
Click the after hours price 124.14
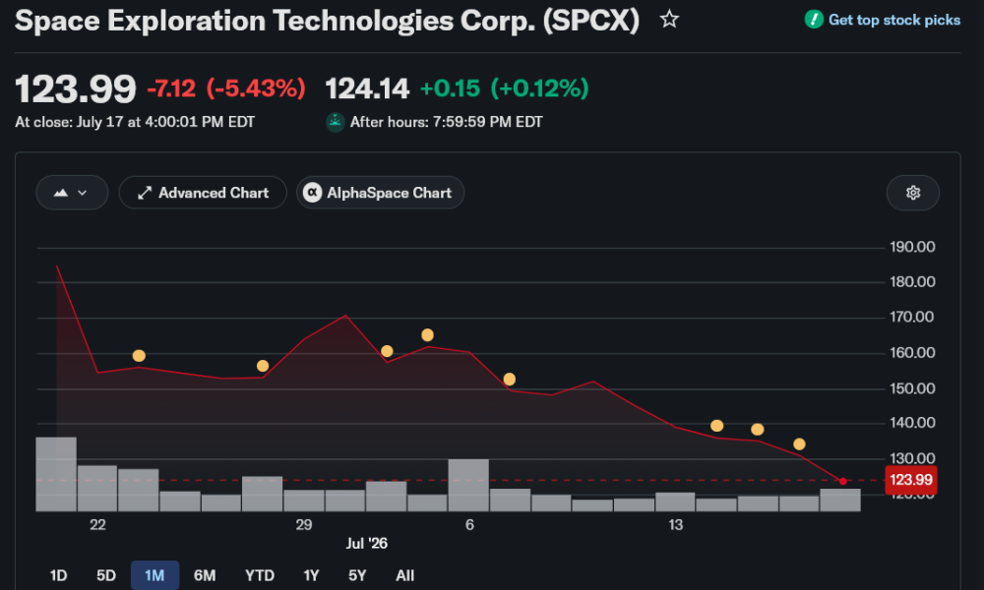[x=367, y=88]
